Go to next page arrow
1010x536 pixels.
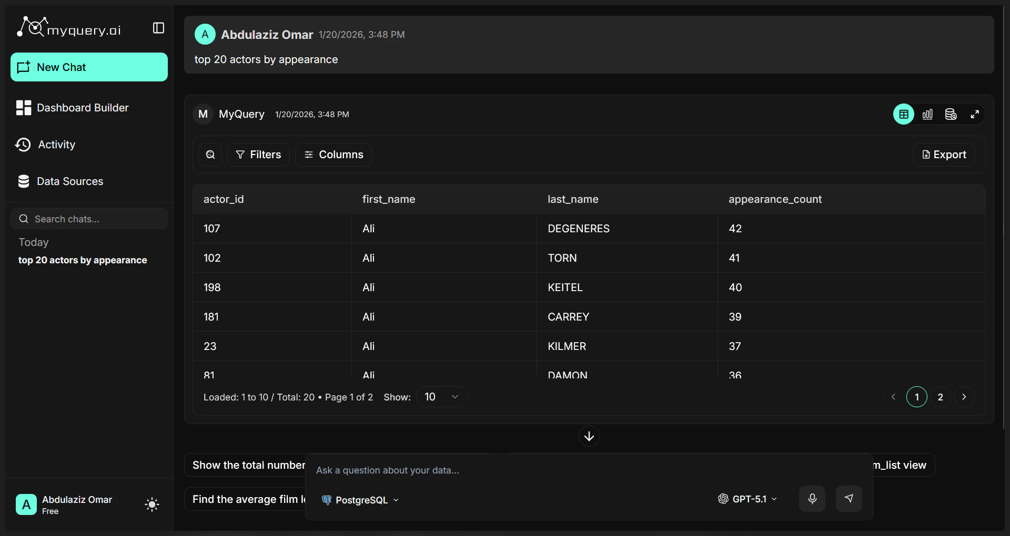(964, 397)
